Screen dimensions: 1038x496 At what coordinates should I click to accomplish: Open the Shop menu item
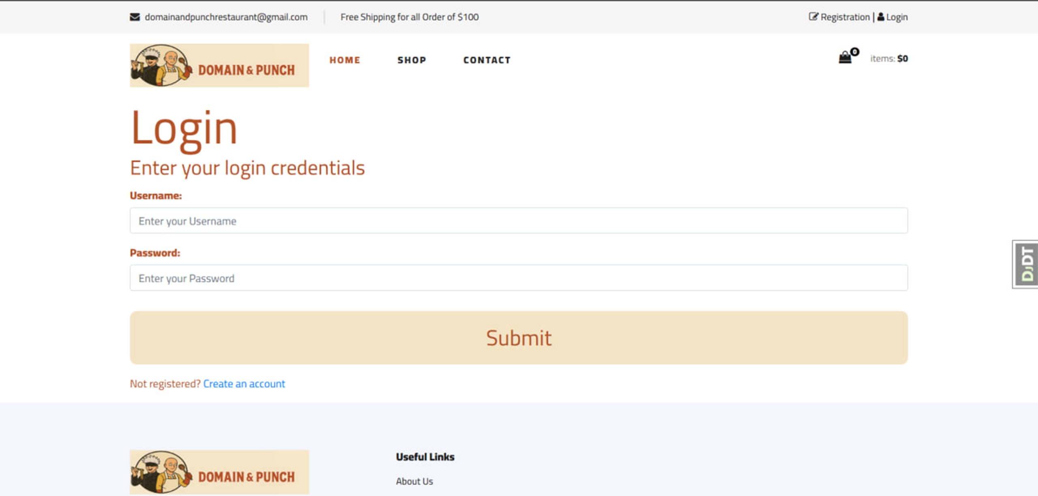point(412,60)
